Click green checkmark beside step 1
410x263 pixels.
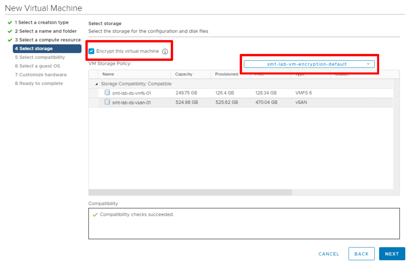[x=10, y=22]
